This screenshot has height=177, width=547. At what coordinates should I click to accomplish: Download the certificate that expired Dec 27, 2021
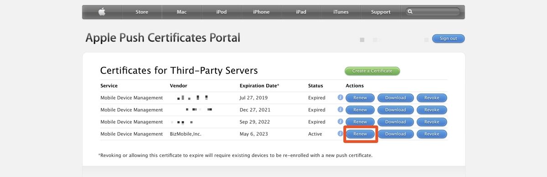click(x=395, y=110)
